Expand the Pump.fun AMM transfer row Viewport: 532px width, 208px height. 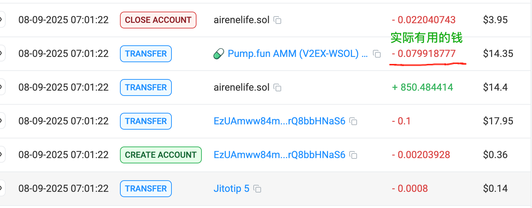pyautogui.click(x=2, y=53)
